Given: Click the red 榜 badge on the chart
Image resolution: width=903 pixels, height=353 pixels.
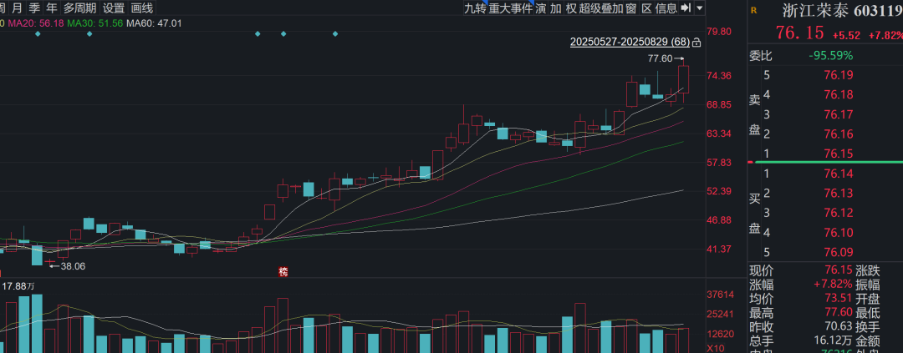Looking at the screenshot, I should click(x=283, y=271).
